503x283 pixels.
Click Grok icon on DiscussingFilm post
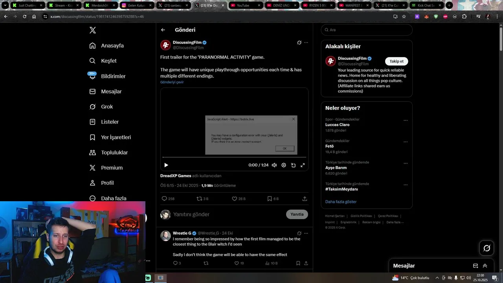(x=299, y=42)
